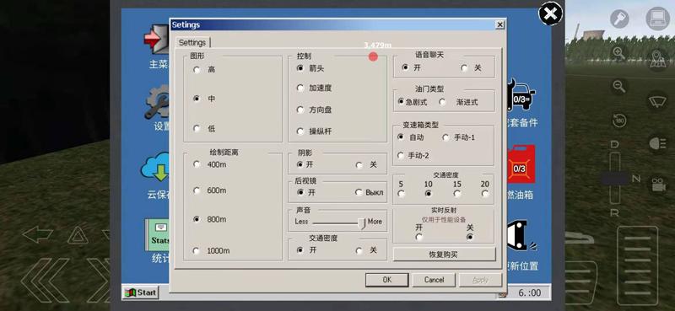Select 手动-1 gearbox type
This screenshot has width=675, height=311.
pyautogui.click(x=445, y=137)
